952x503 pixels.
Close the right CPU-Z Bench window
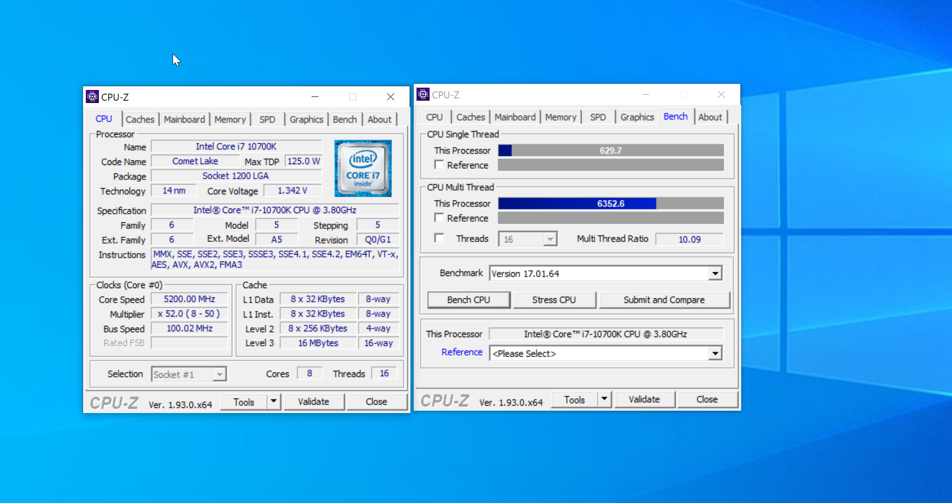(x=721, y=95)
